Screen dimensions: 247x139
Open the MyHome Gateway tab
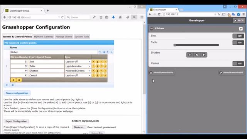[x=44, y=37]
